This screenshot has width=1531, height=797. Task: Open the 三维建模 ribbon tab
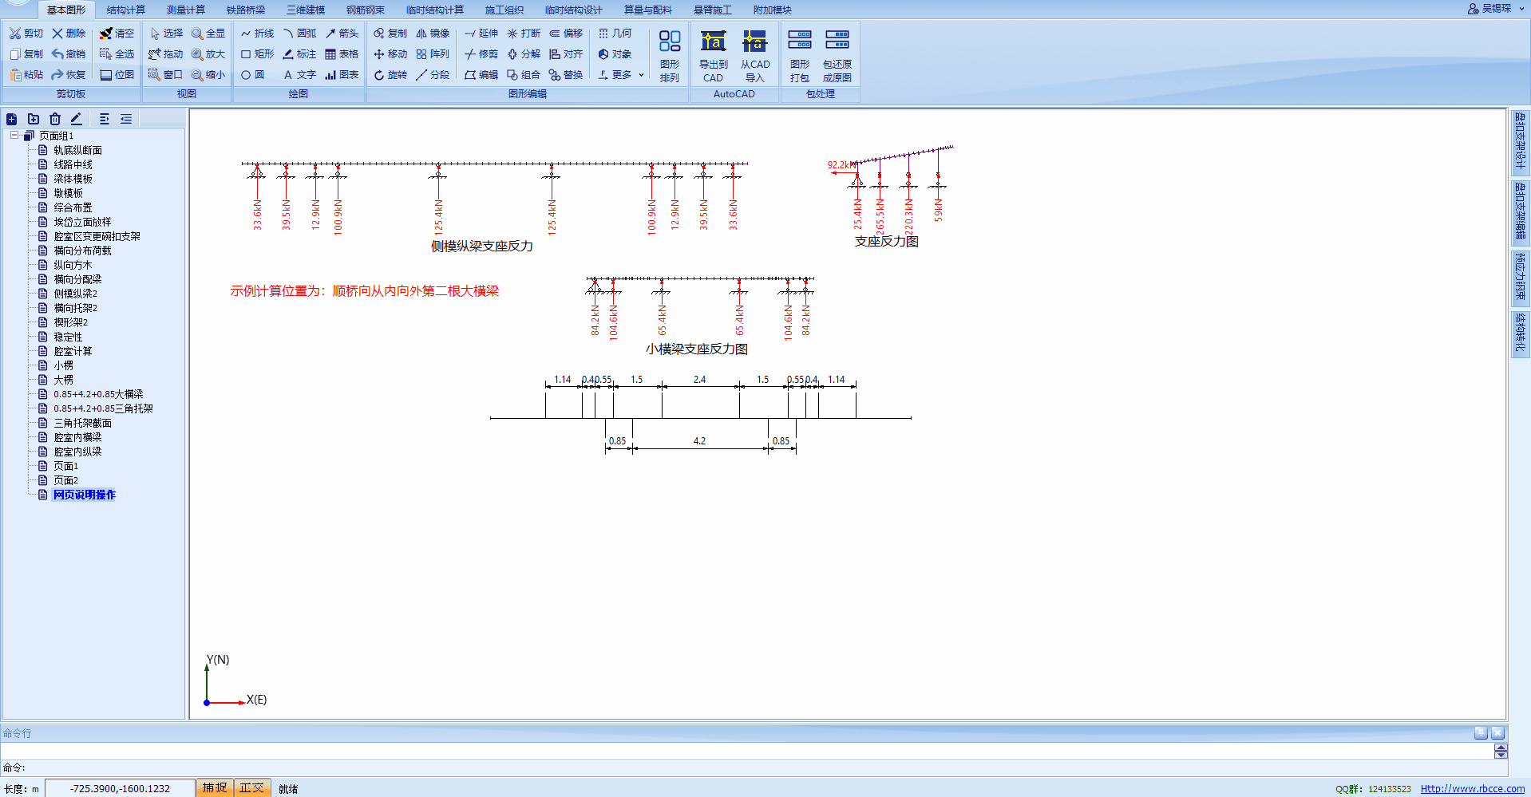click(306, 10)
